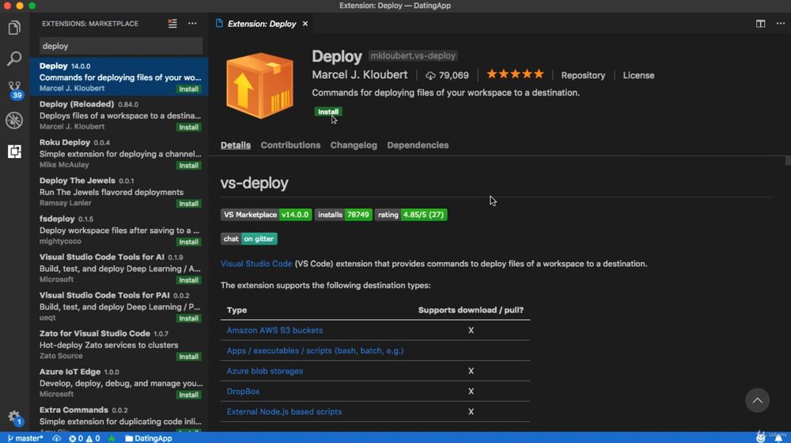Click the master branch in status bar
Screen dimensions: 791x443
[25, 438]
